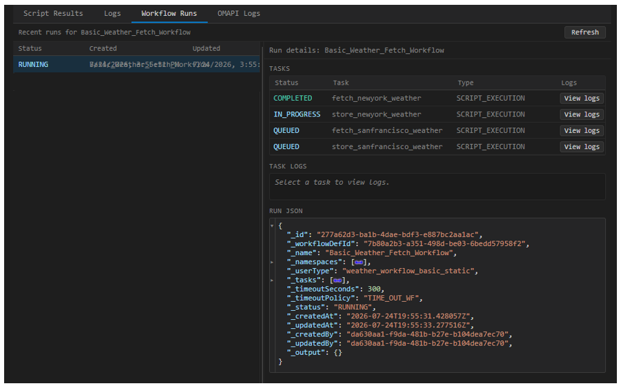The height and width of the screenshot is (386, 621).
Task: Click the Select a task to view logs area
Action: [437, 187]
